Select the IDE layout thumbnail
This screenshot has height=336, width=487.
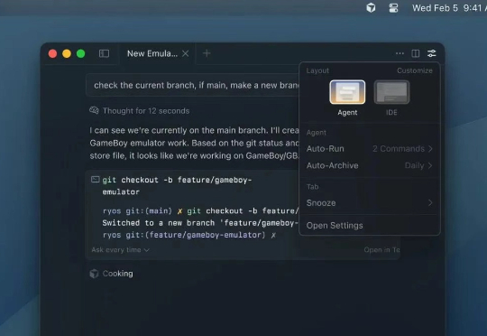391,92
